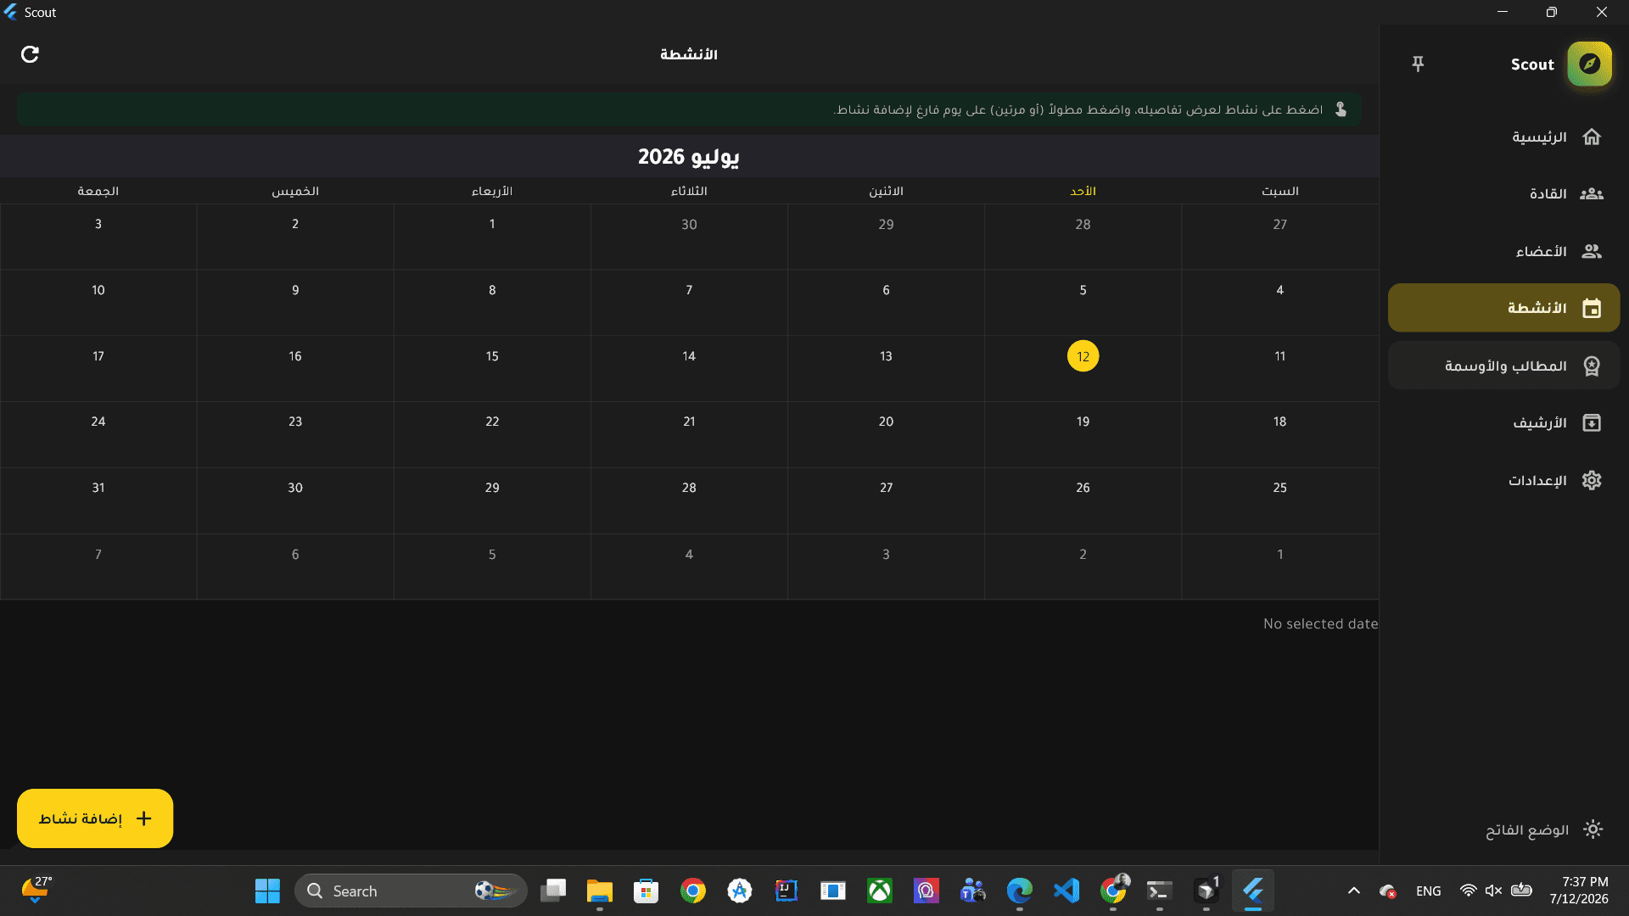1629x916 pixels.
Task: Open the الأرشيف archive section
Action: pos(1503,422)
